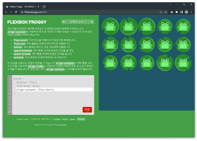
Task: Open the Twitter link
Action: 72,119
